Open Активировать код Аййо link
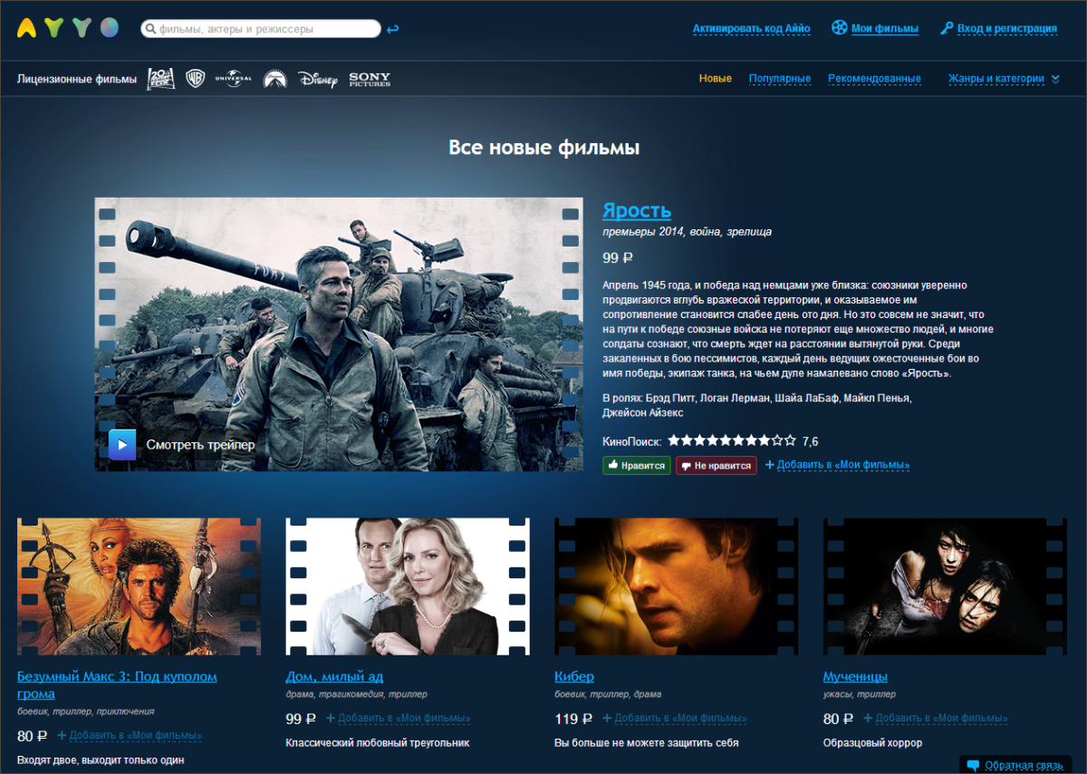Image resolution: width=1087 pixels, height=774 pixels. 752,29
